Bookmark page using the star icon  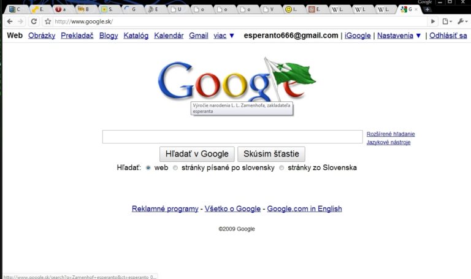pos(48,21)
